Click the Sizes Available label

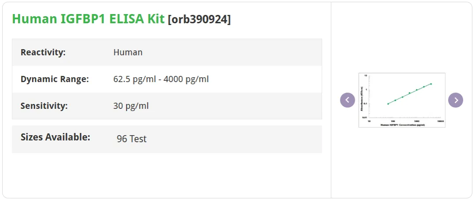55,137
